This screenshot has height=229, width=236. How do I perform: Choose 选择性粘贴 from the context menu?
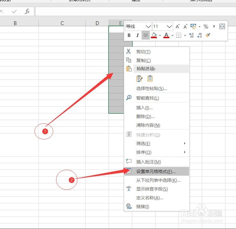(x=152, y=89)
